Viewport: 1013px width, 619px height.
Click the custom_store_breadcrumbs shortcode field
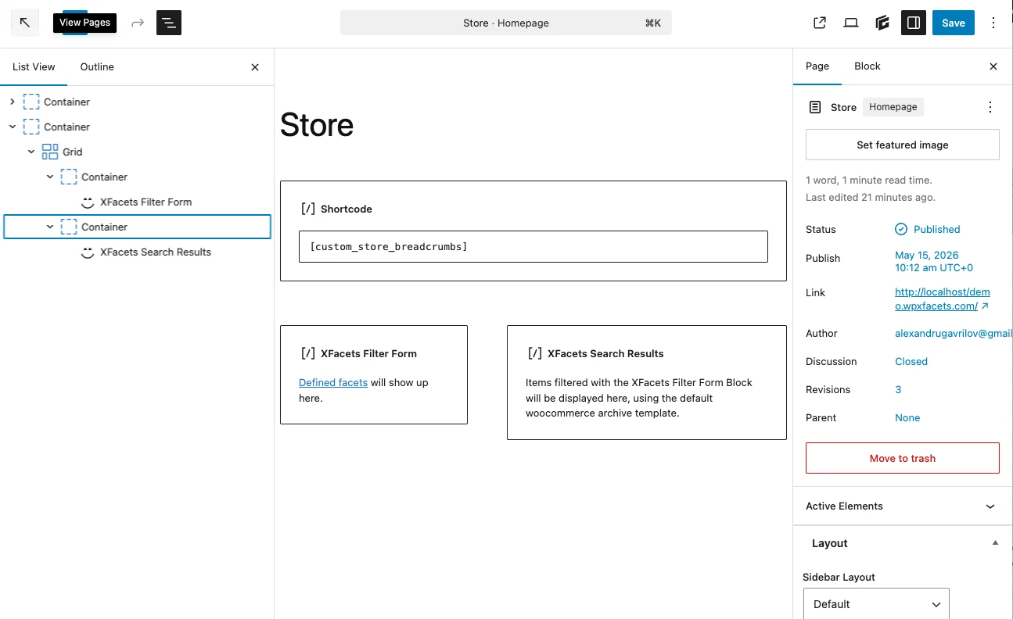coord(533,246)
